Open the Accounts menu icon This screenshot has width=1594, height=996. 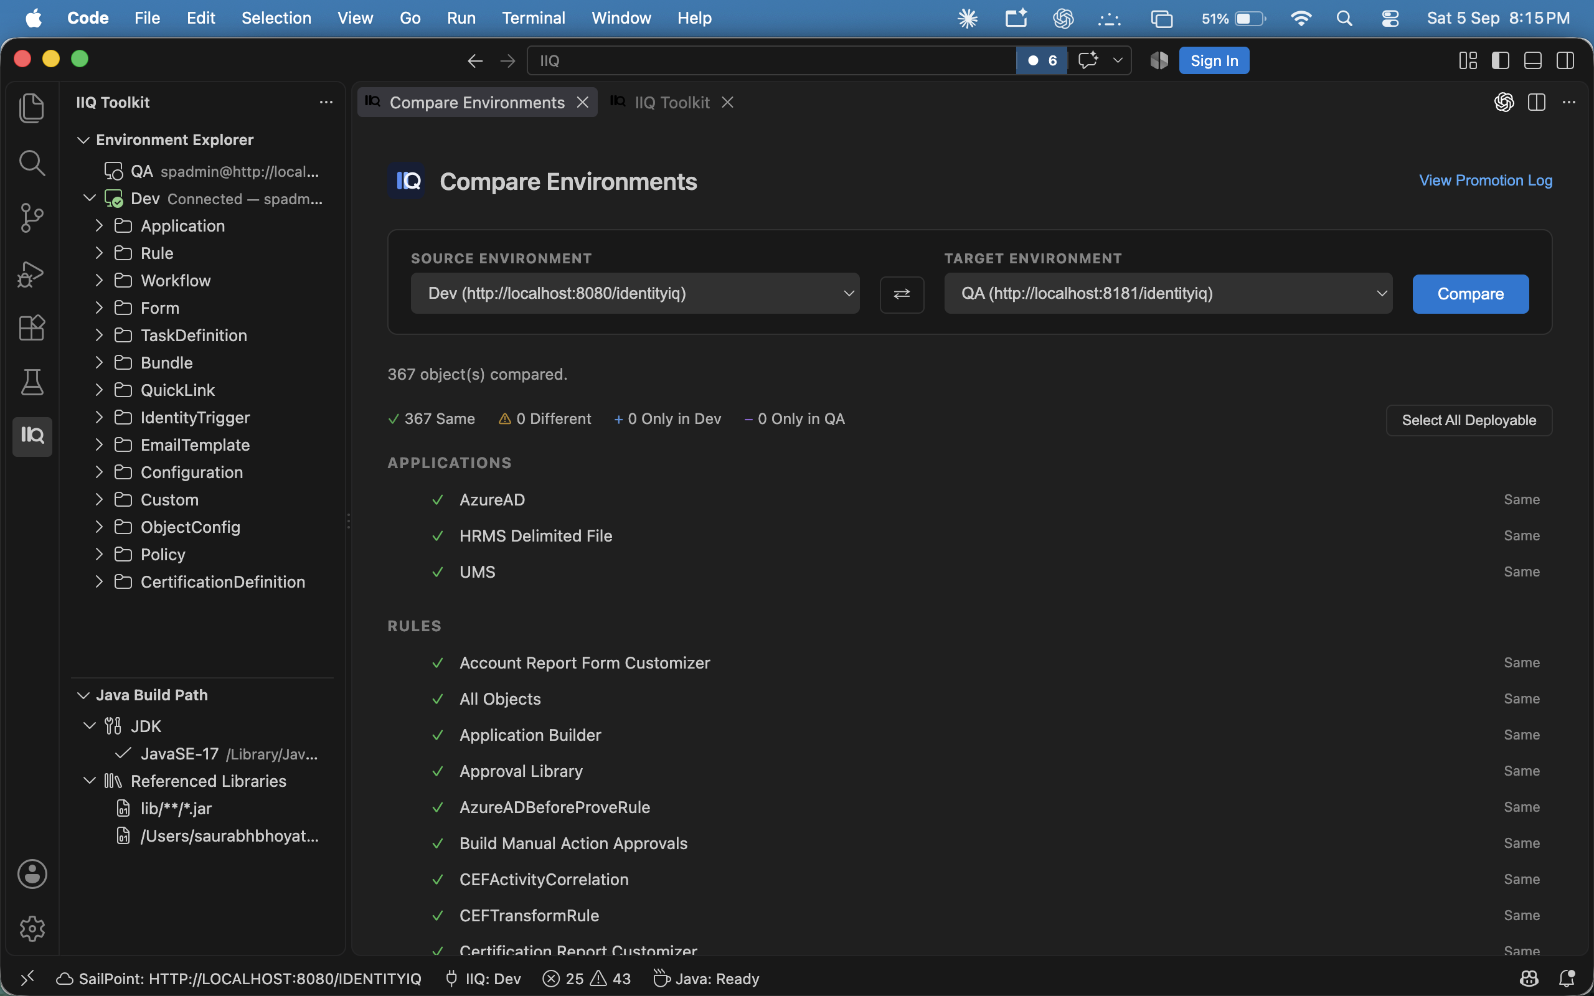pos(32,874)
